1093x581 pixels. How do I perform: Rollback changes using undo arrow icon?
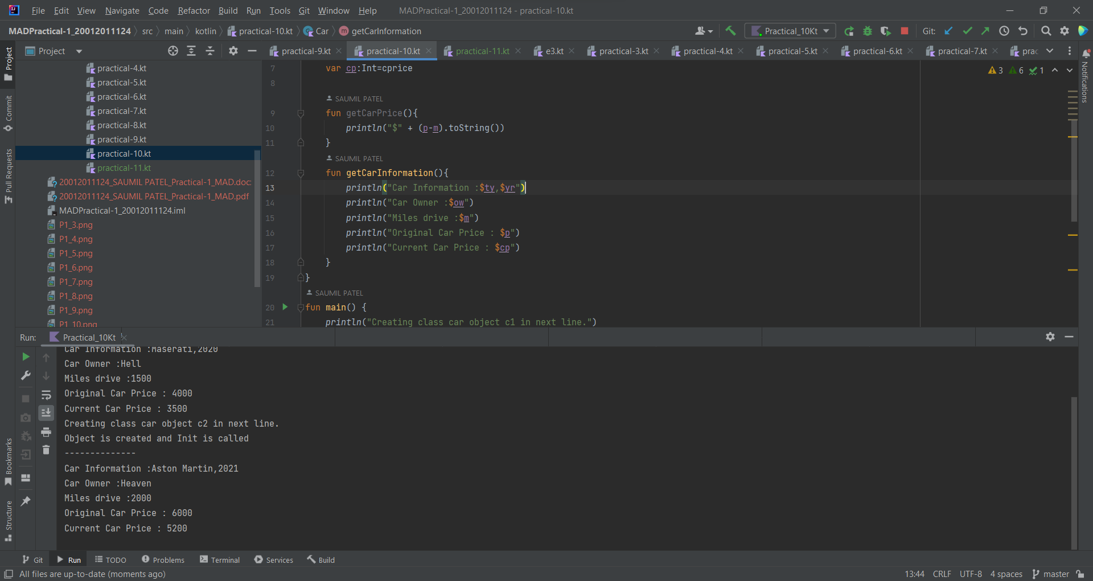[1023, 31]
